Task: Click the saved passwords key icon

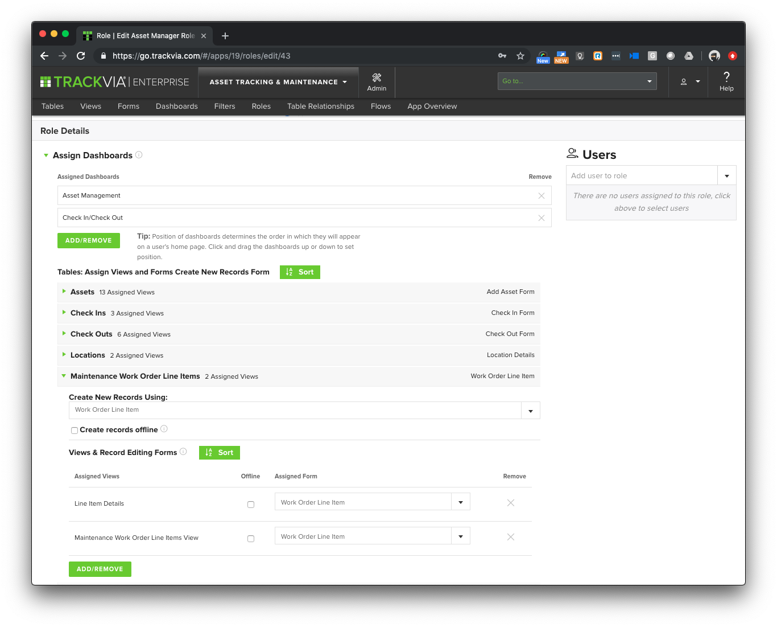Action: click(x=502, y=56)
